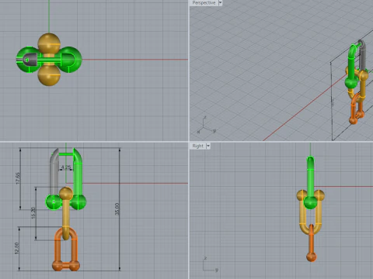
Task: Click the Right viewport title label
Action: (197, 146)
